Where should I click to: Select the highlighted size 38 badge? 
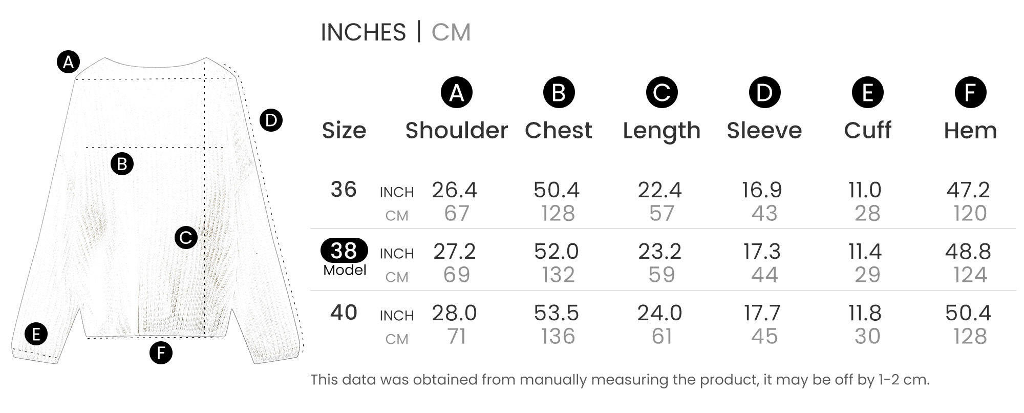click(344, 251)
